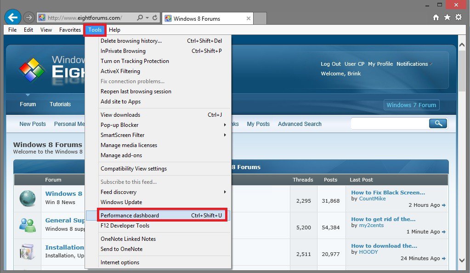The image size is (470, 273).
Task: Click the forum search input field
Action: pos(390,123)
